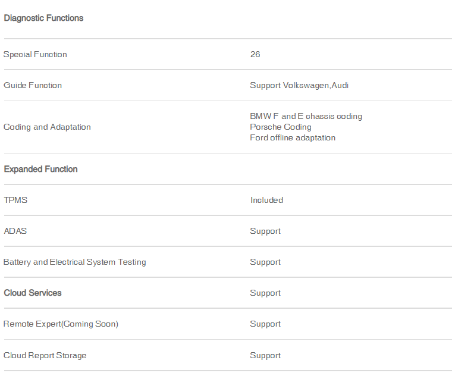Click the Cloud Report Storage label
This screenshot has height=376, width=452.
45,356
